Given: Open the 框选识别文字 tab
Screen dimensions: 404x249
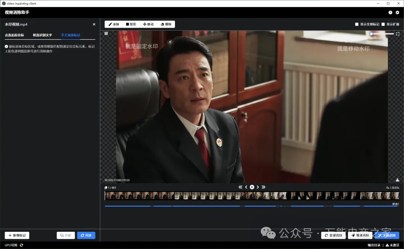Looking at the screenshot, I should click(42, 35).
